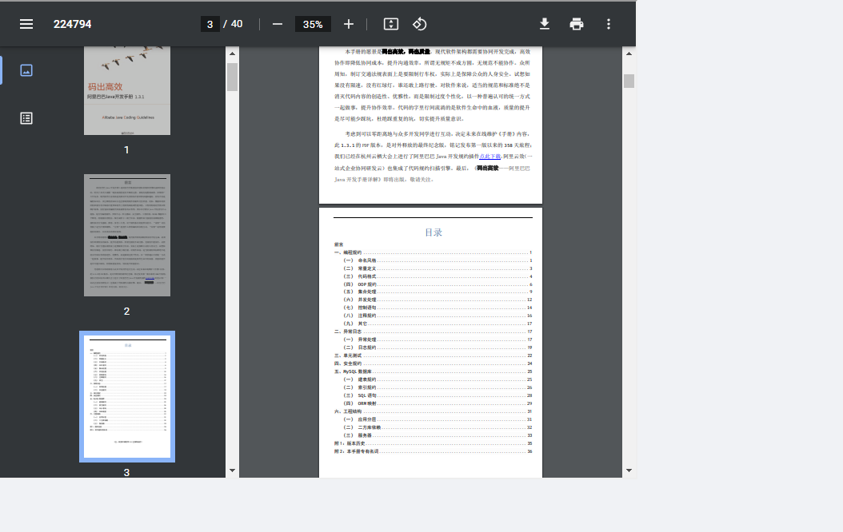
Task: Follow the blue 点此下载 link
Action: 489,157
